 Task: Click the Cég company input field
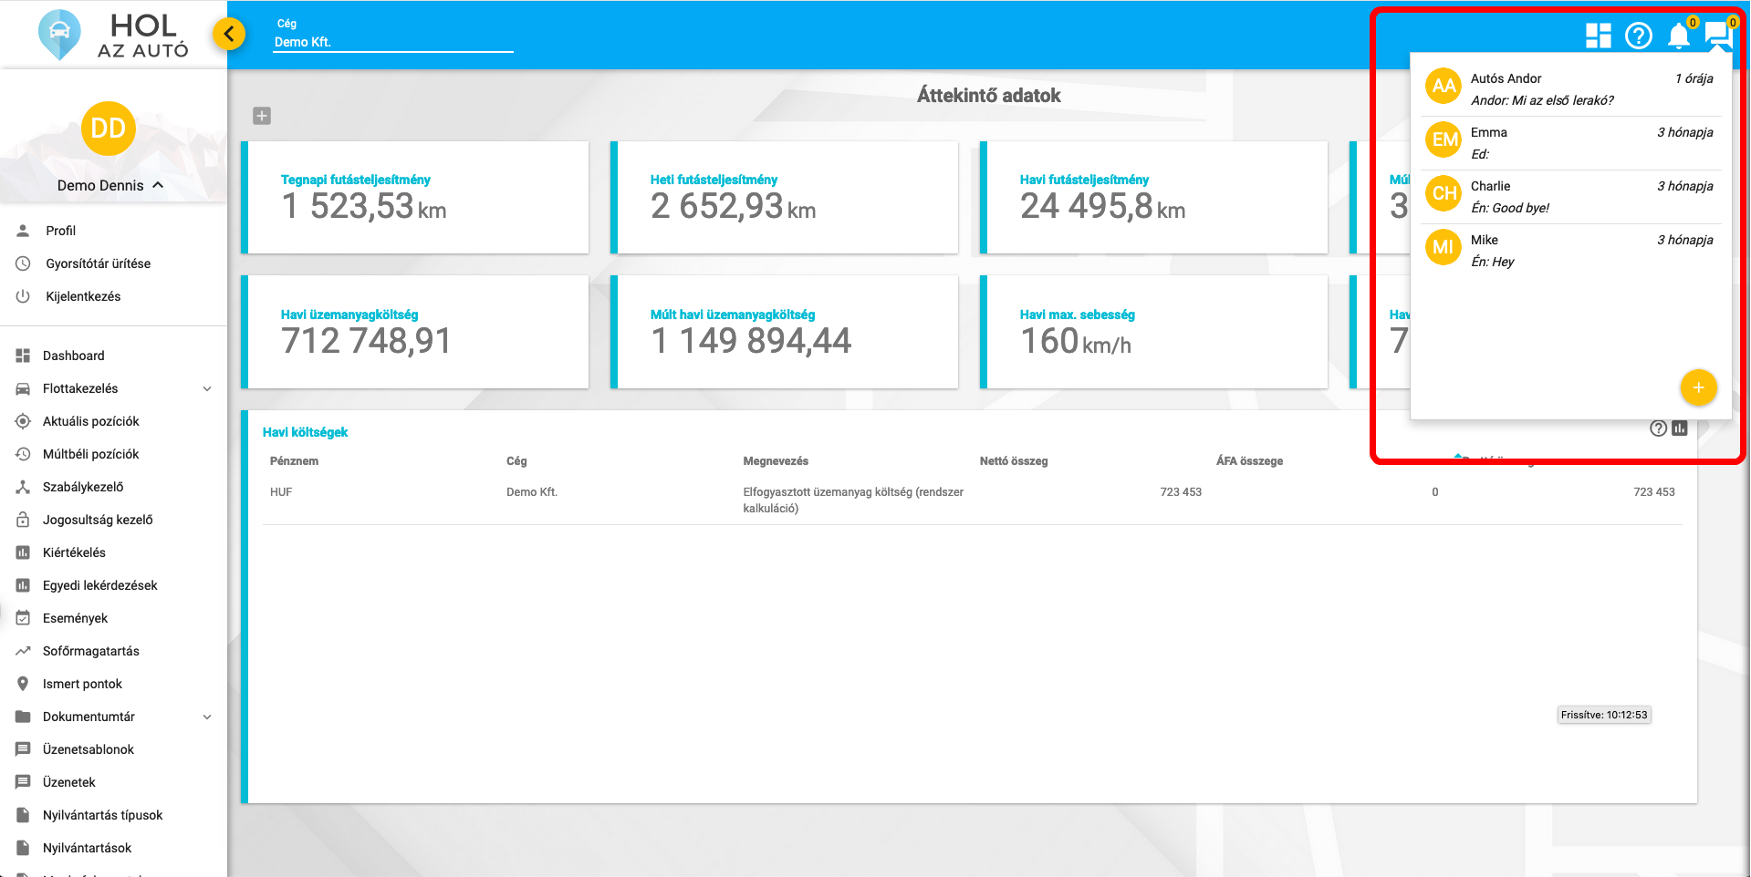coord(392,42)
